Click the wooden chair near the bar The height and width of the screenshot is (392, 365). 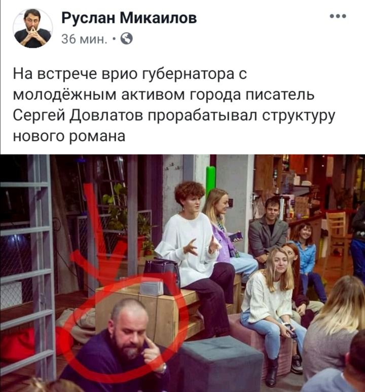(338, 239)
